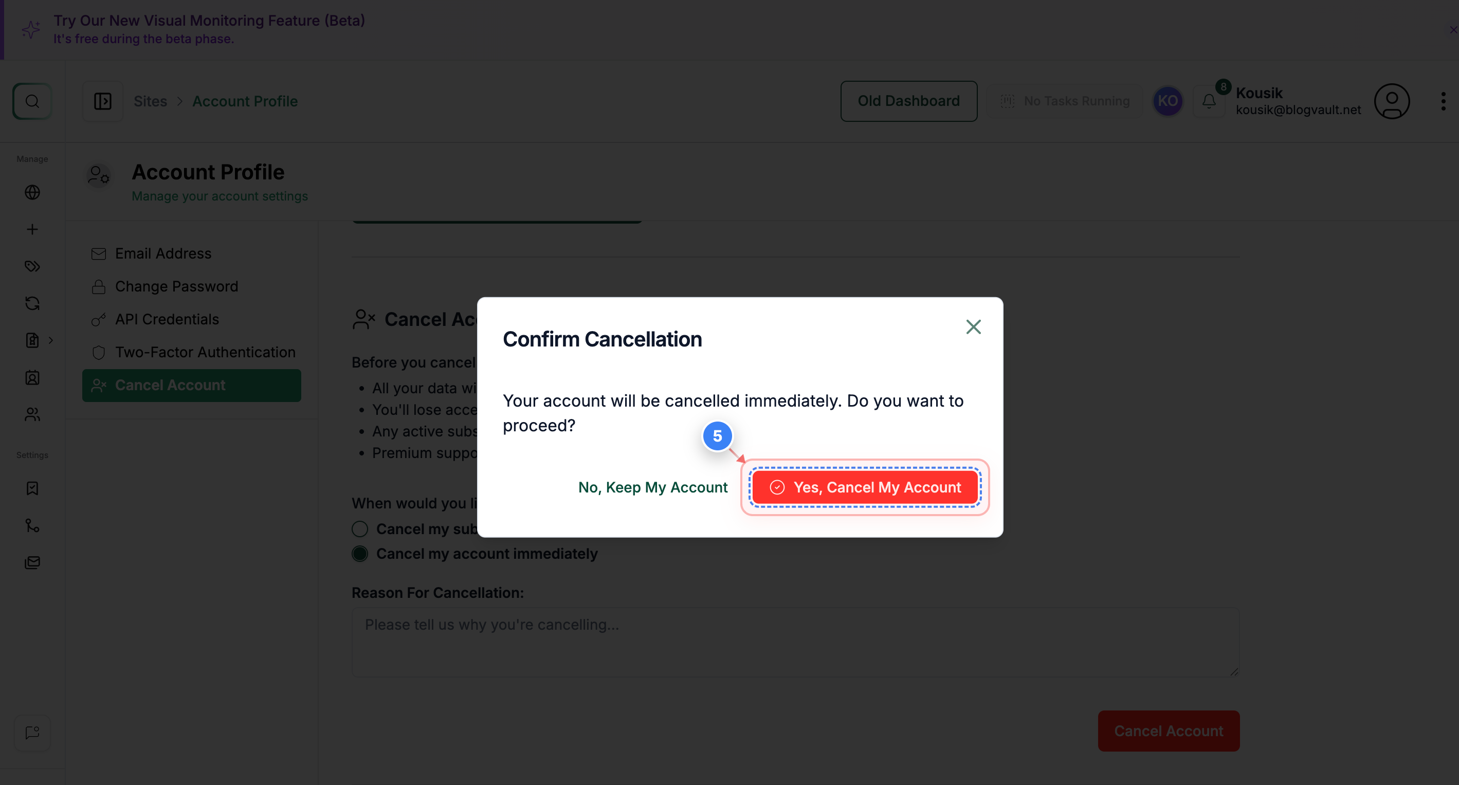
Task: Open the sync/updates icon in the sidebar
Action: point(32,303)
